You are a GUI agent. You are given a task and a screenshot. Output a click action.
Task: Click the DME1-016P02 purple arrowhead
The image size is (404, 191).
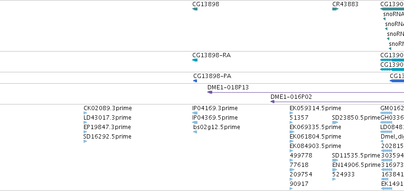tap(272, 102)
